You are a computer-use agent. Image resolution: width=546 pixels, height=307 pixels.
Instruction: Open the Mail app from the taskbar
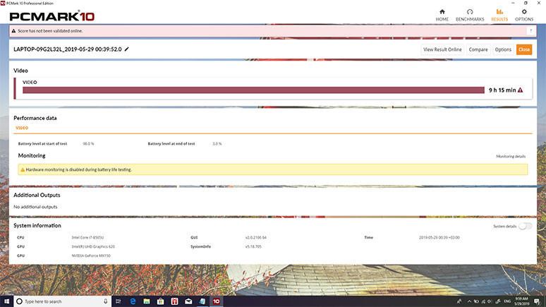pyautogui.click(x=188, y=301)
